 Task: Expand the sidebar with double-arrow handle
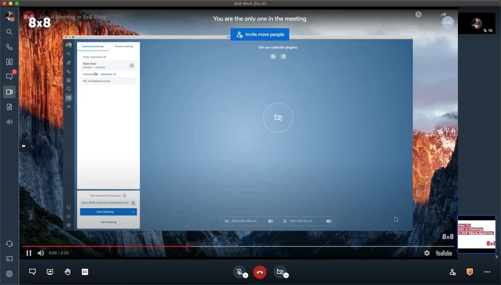(x=24, y=146)
